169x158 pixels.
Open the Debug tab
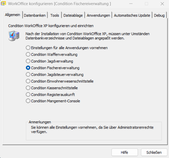pyautogui.click(x=159, y=16)
